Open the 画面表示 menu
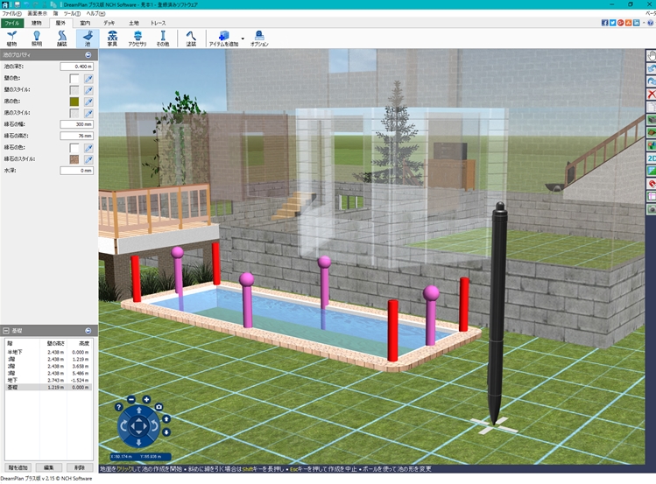The image size is (656, 484). pos(38,13)
